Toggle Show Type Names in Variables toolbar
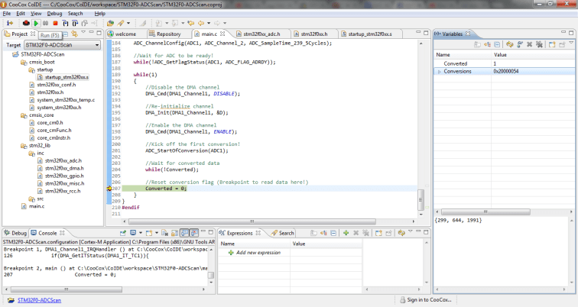Viewport: 578px width, 307px height. [477, 44]
